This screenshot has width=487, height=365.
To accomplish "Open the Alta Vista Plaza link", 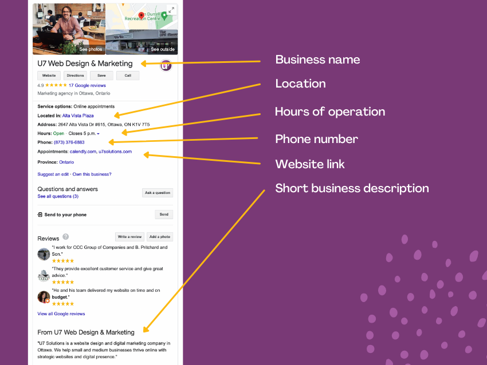I will tap(78, 116).
